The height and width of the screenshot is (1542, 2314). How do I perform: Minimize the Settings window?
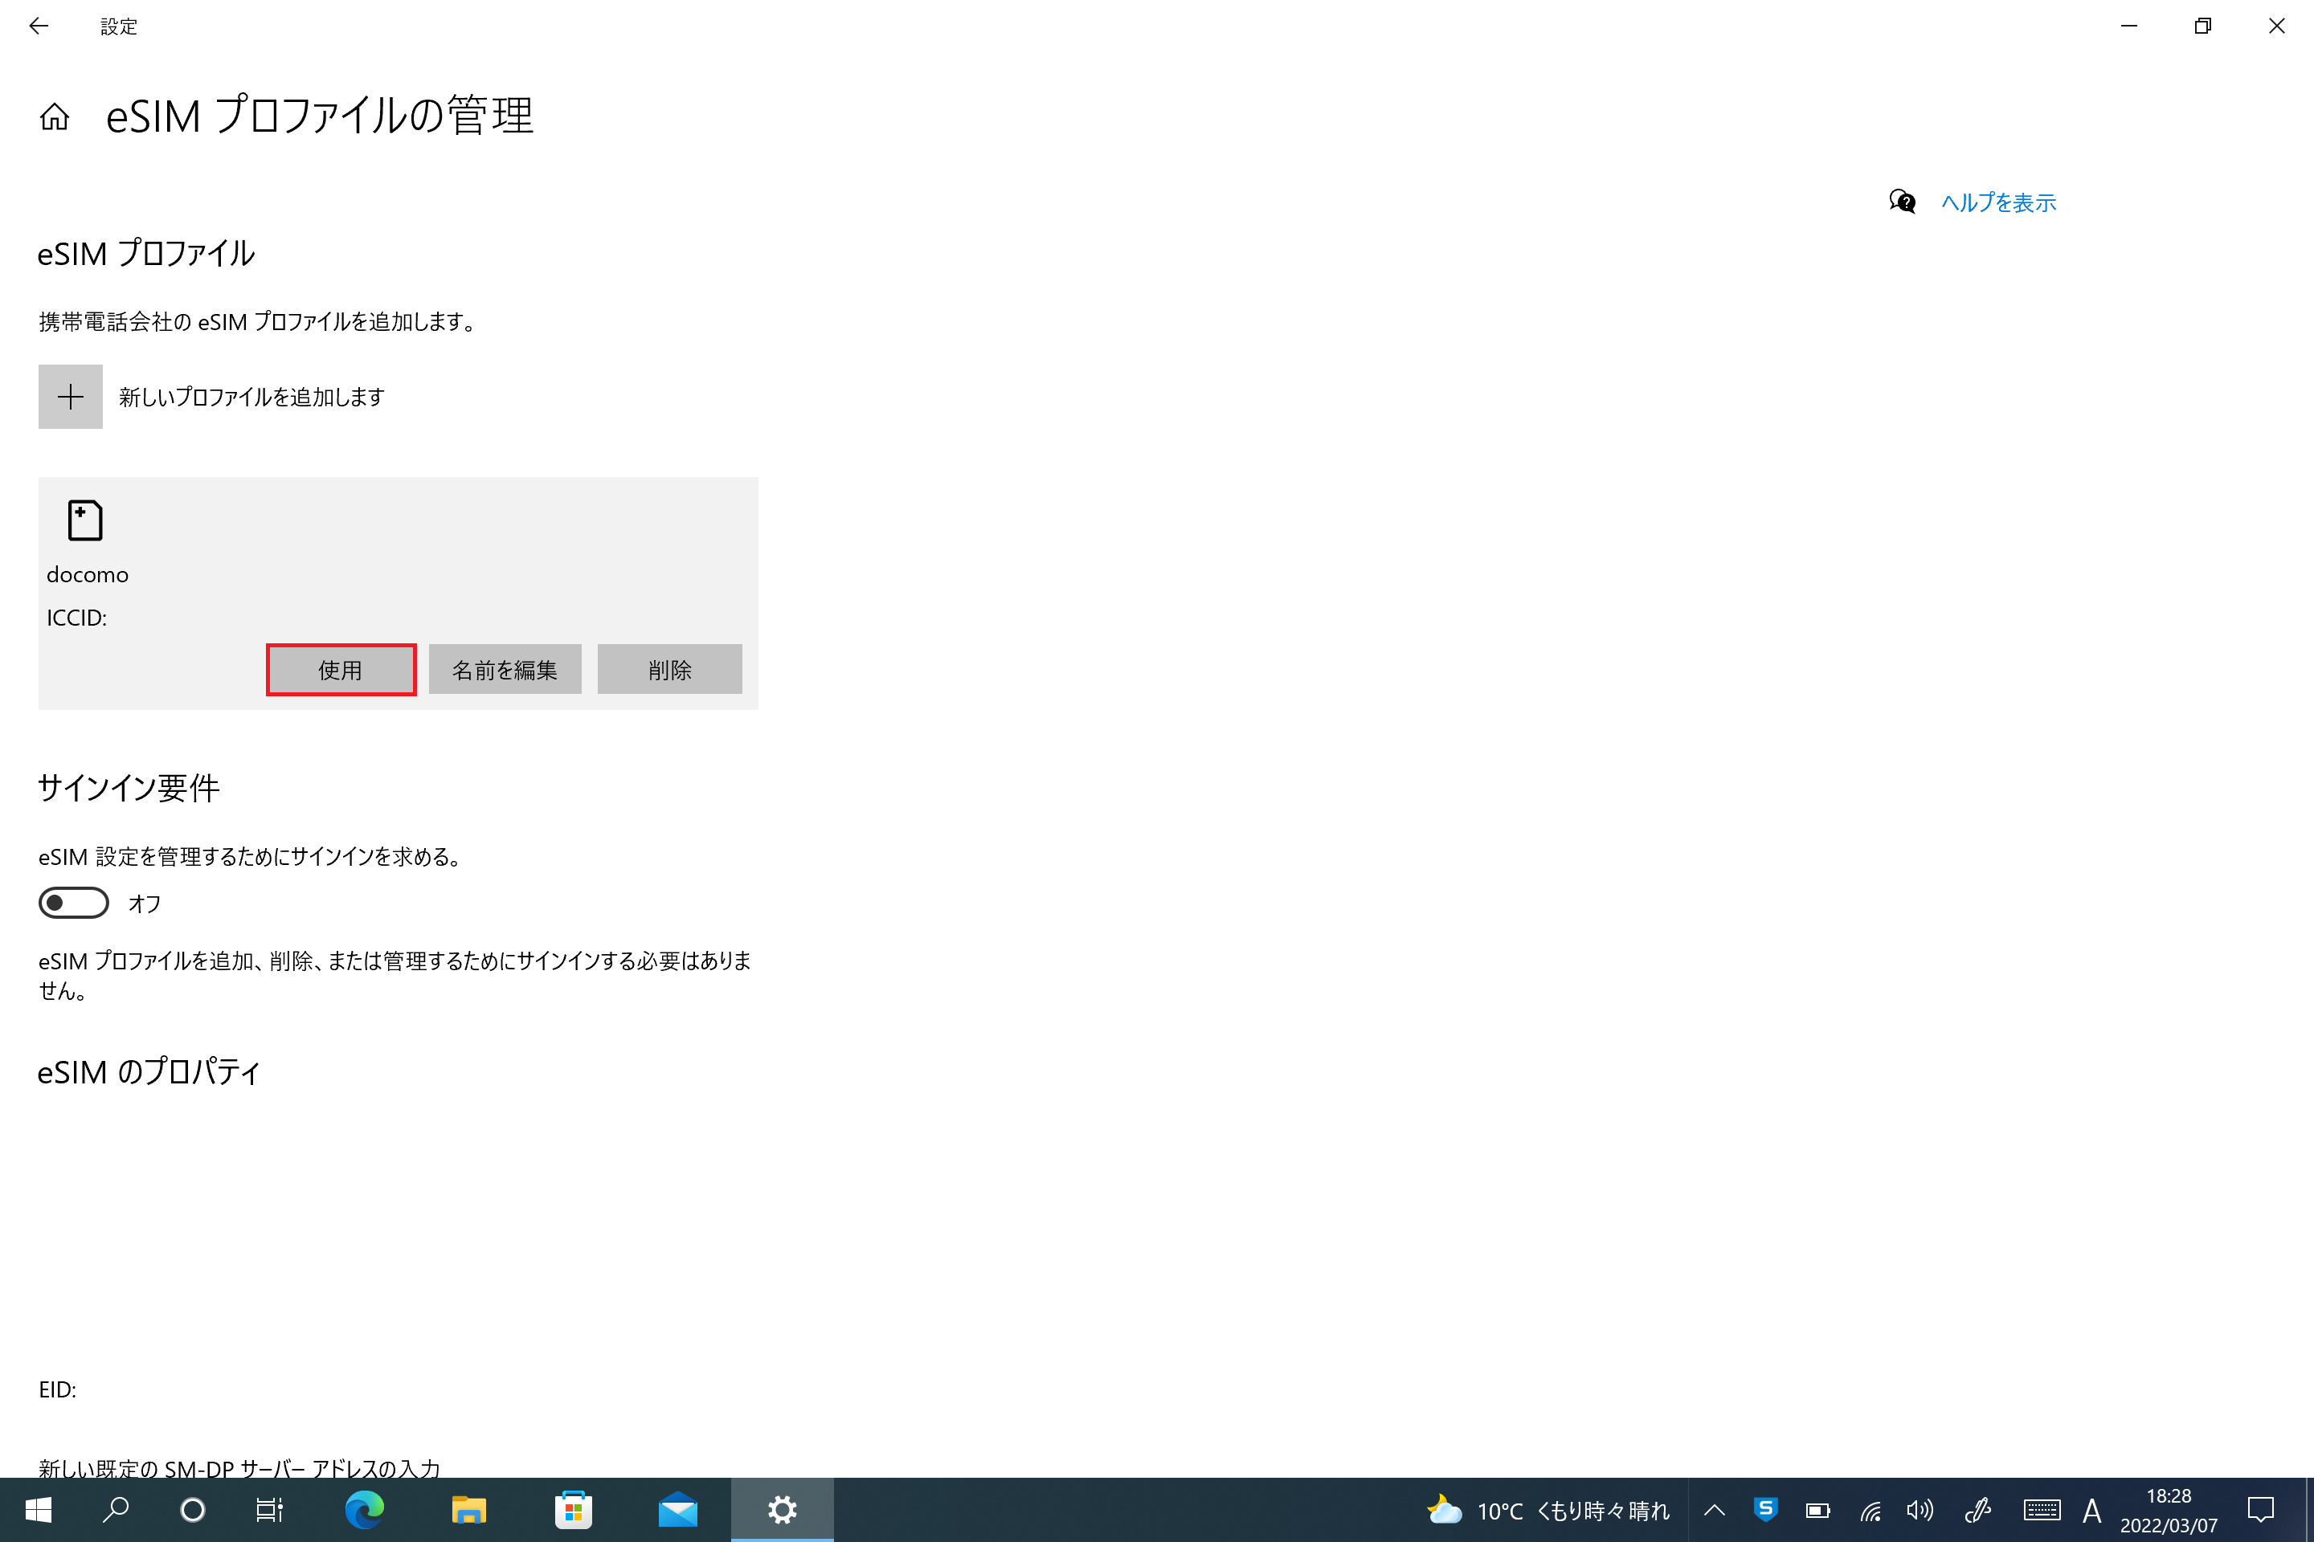[2129, 27]
